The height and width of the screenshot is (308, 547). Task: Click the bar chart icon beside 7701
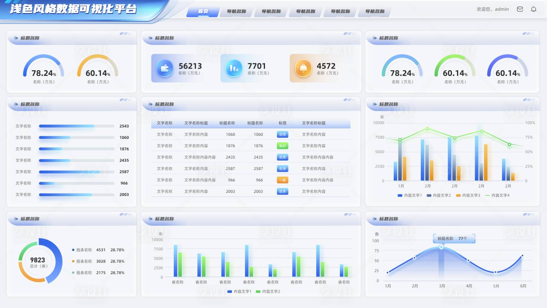234,68
